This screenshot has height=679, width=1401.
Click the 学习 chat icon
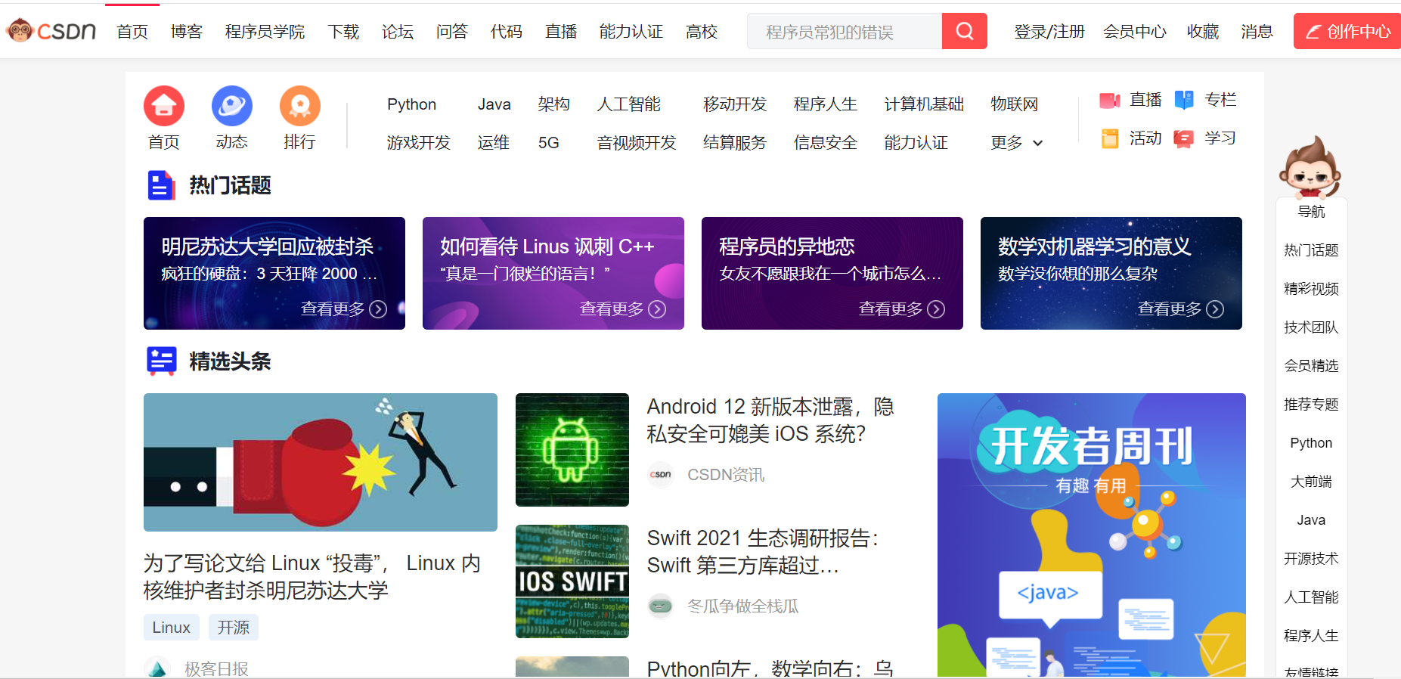click(x=1183, y=138)
